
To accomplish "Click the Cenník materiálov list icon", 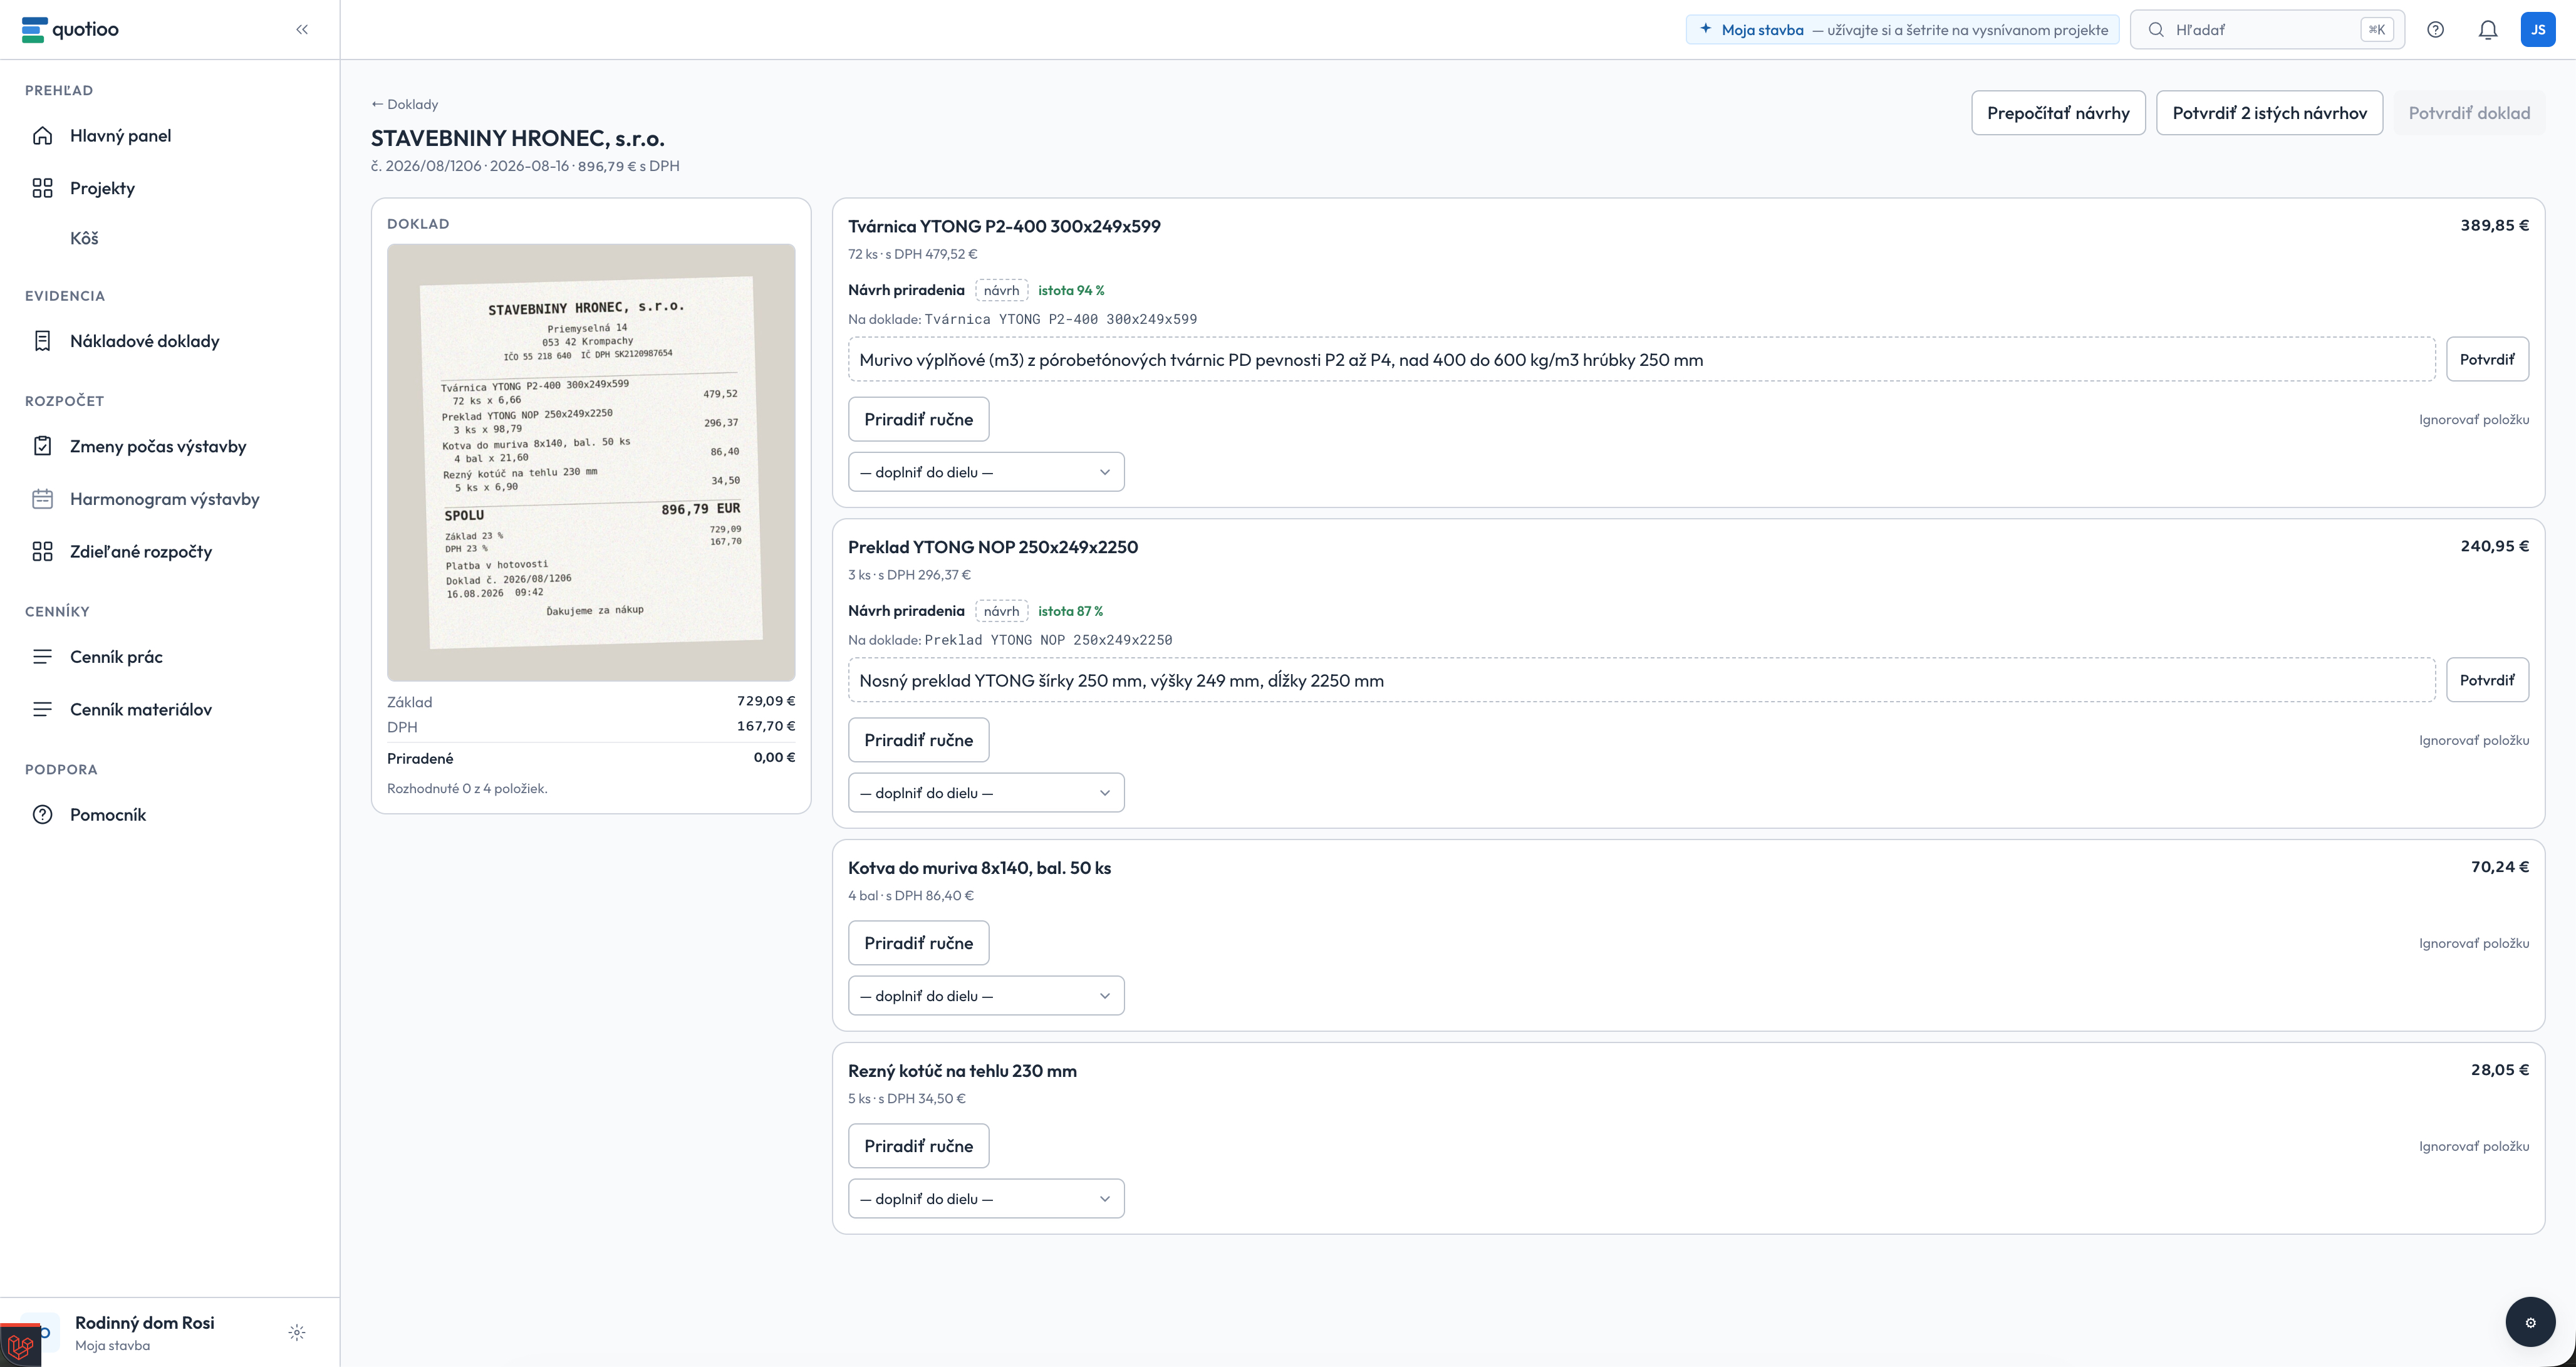I will pos(42,710).
